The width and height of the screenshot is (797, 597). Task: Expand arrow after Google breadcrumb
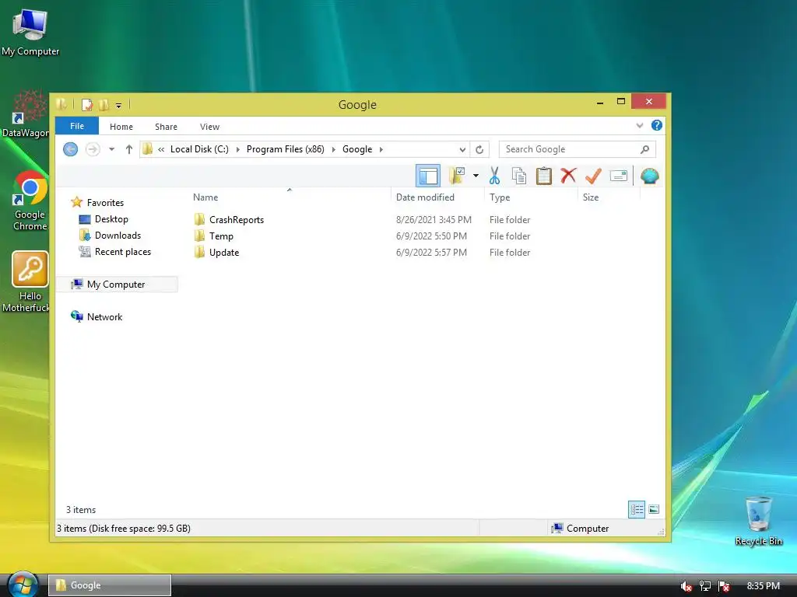coord(381,149)
